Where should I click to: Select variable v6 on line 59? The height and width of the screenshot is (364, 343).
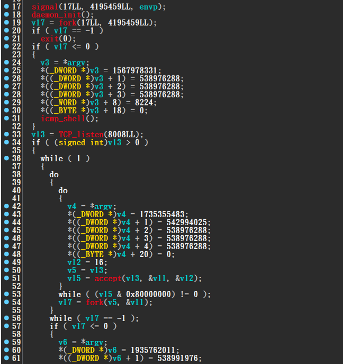coord(63,342)
